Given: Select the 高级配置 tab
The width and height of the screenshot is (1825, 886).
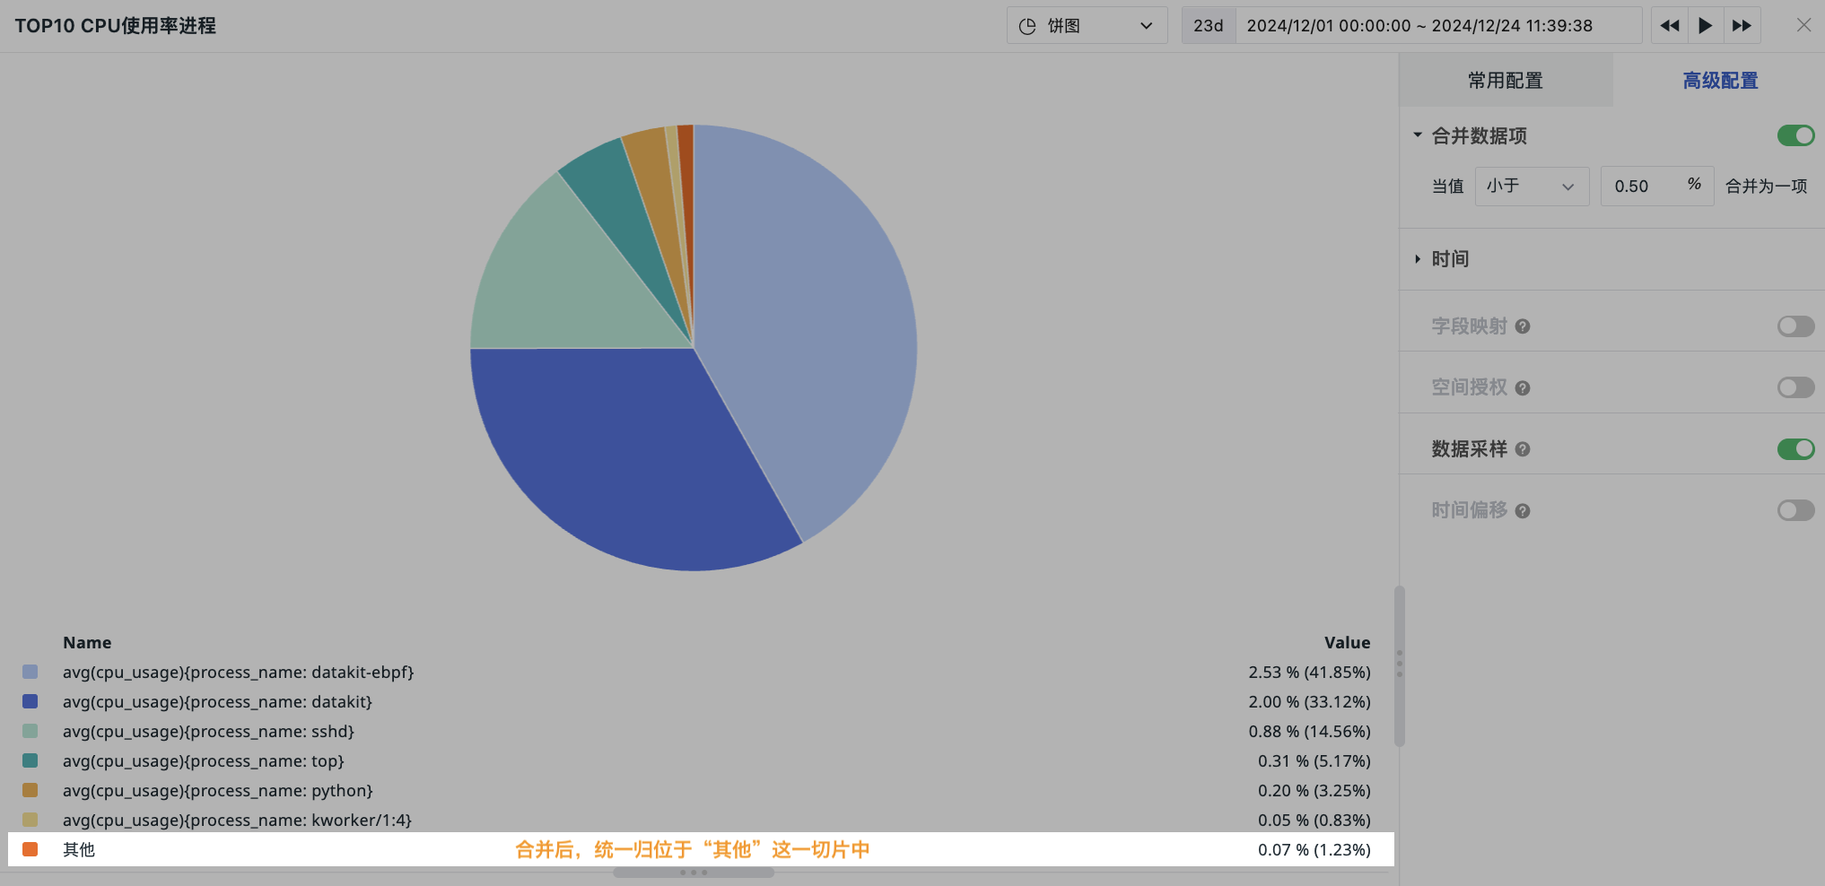Looking at the screenshot, I should [x=1719, y=81].
